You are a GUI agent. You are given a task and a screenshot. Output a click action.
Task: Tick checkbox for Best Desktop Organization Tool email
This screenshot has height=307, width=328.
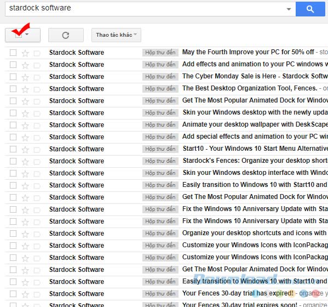pos(13,89)
